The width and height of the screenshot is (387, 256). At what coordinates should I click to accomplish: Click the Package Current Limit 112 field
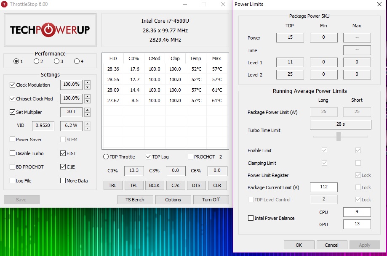click(323, 187)
